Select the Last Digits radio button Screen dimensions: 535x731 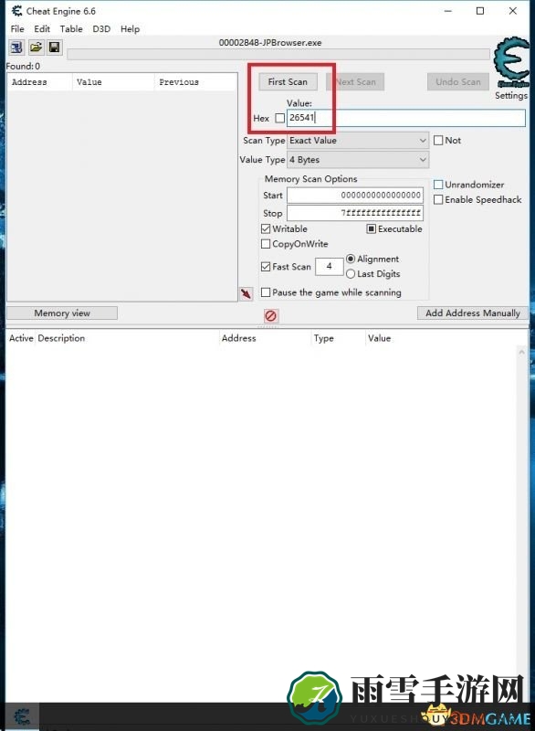351,273
